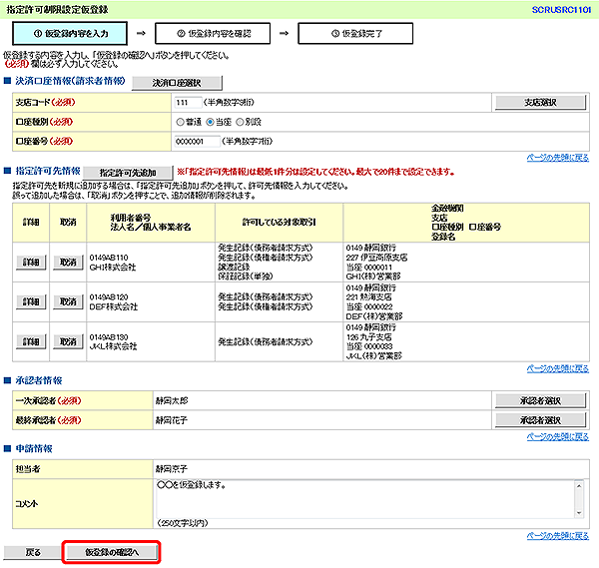The image size is (599, 568).
Task: Click the 指定許可先追加 button
Action: coord(128,173)
